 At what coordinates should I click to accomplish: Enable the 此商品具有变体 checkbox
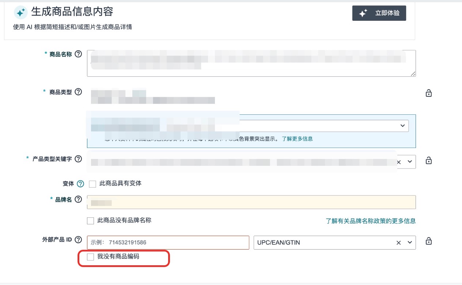(x=92, y=184)
